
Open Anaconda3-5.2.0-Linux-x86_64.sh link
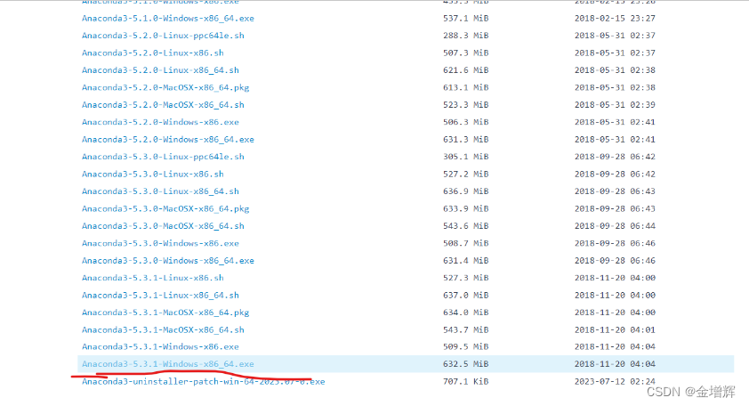click(160, 69)
